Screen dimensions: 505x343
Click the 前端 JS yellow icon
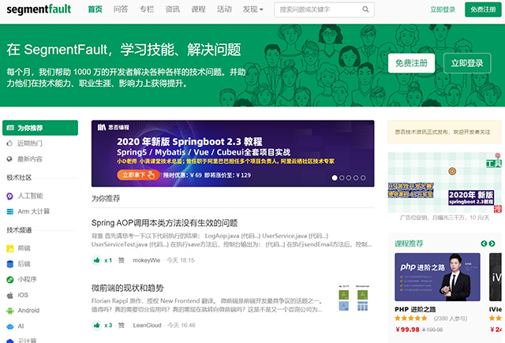coord(10,248)
